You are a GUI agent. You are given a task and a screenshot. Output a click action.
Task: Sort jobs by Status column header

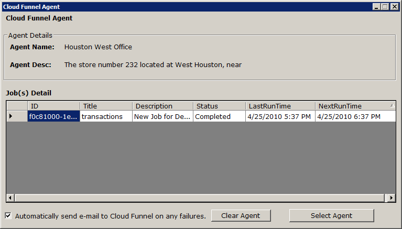[x=220, y=106]
